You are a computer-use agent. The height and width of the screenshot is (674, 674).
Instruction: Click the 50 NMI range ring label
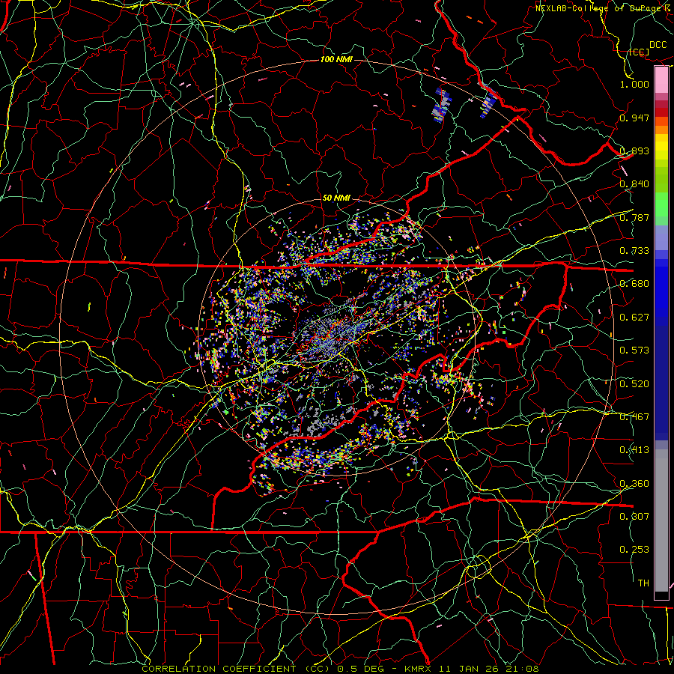tap(336, 198)
